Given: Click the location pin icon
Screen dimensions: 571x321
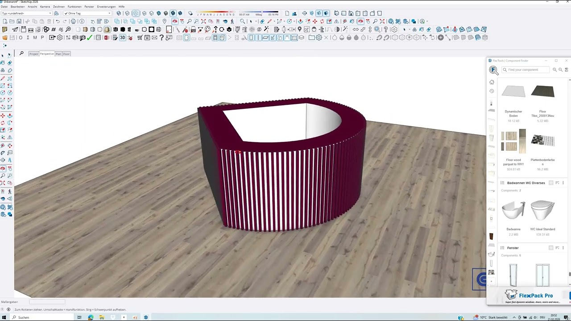Looking at the screenshot, I should click(165, 21).
